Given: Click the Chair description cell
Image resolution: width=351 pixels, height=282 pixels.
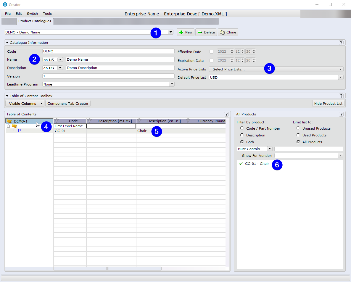Looking at the screenshot, I should point(160,131).
